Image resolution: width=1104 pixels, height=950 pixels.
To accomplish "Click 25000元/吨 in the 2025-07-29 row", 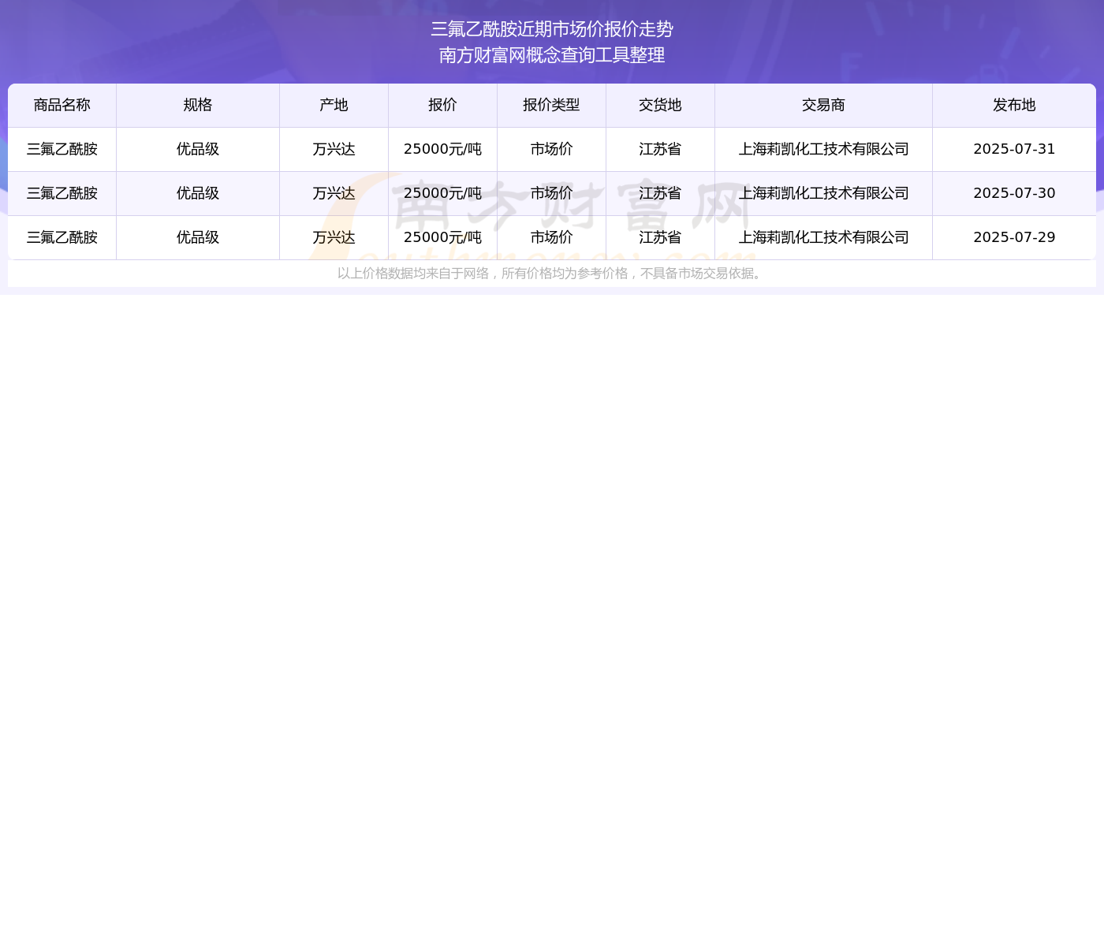I will [x=442, y=237].
